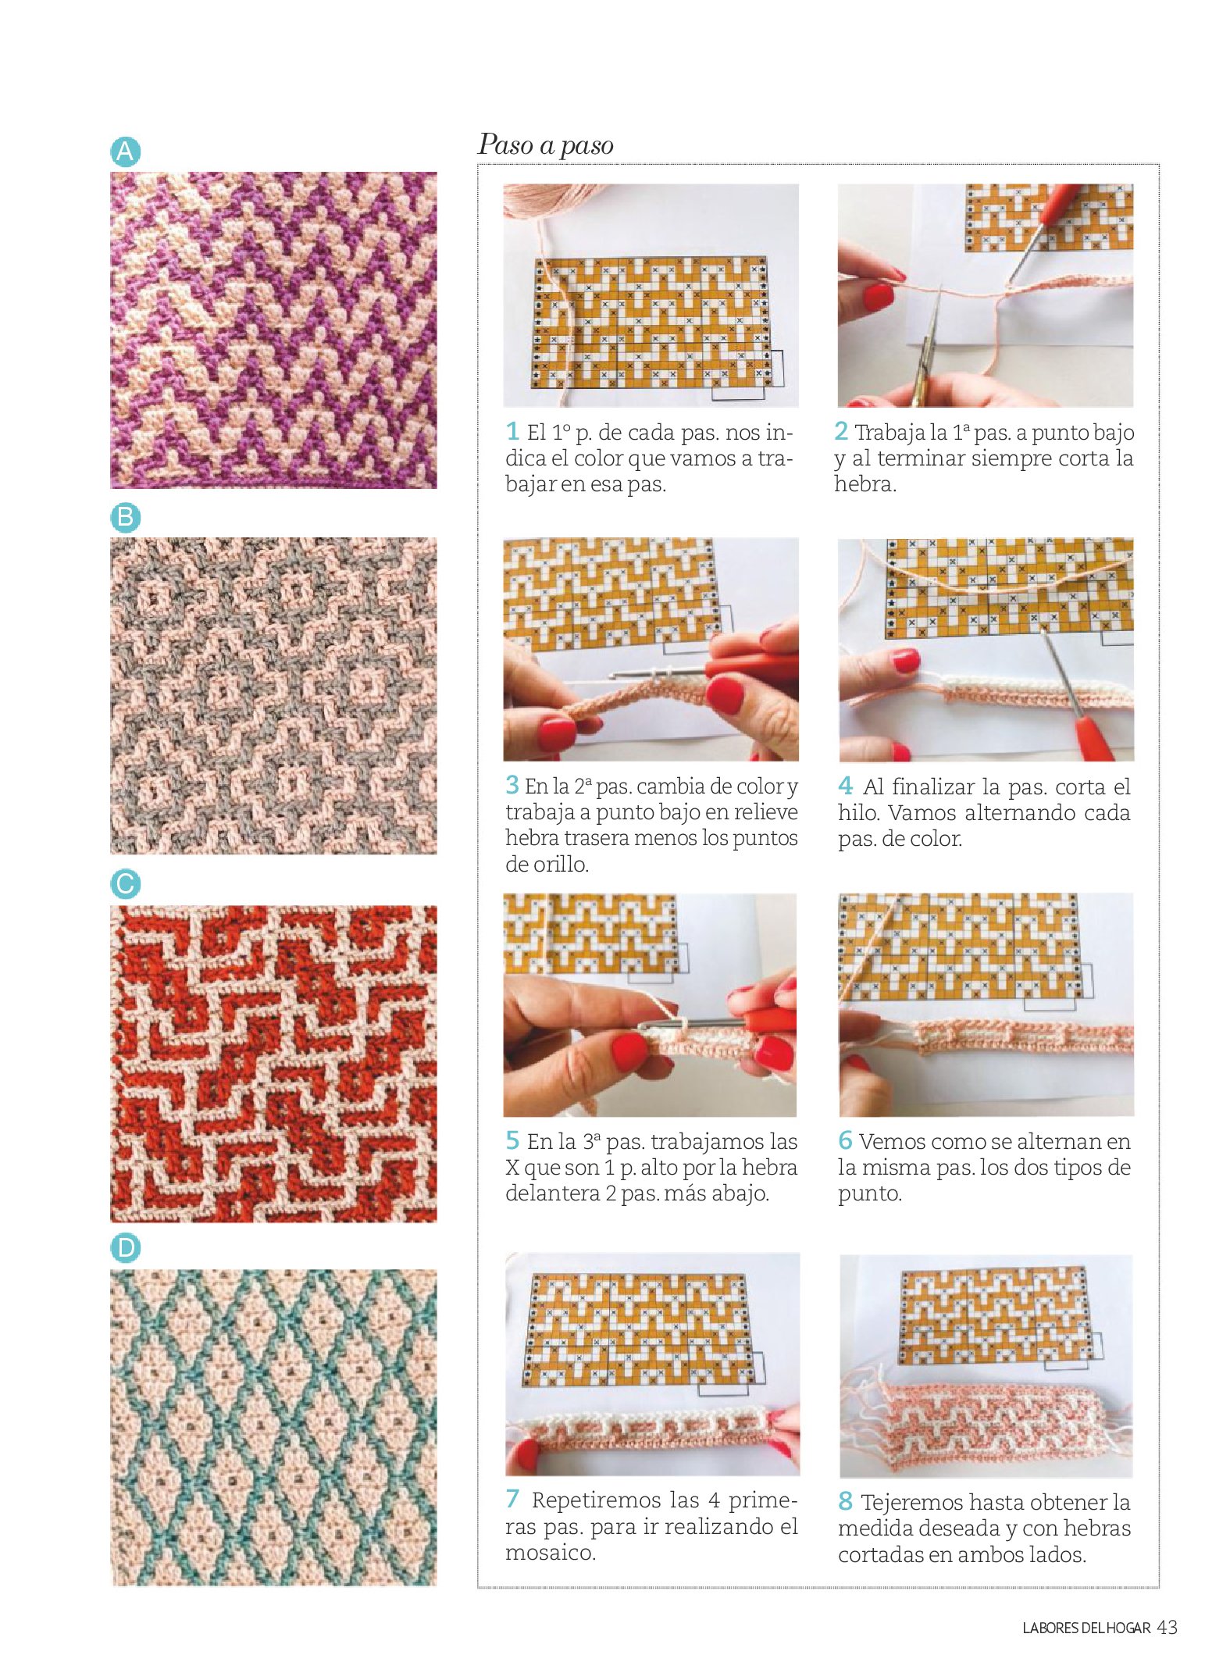Open step 7 photo of strip held at both ends
The height and width of the screenshot is (1673, 1230).
click(652, 1364)
